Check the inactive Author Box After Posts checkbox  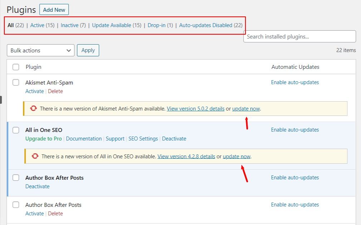(16, 205)
